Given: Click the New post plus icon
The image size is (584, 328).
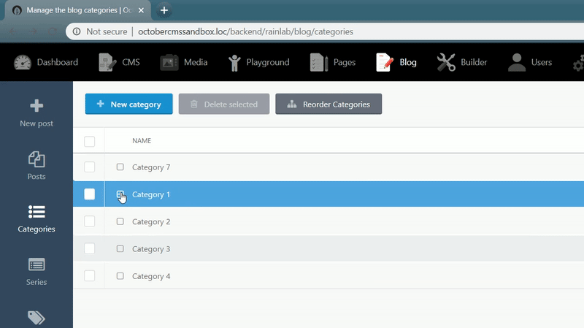Looking at the screenshot, I should click(36, 106).
